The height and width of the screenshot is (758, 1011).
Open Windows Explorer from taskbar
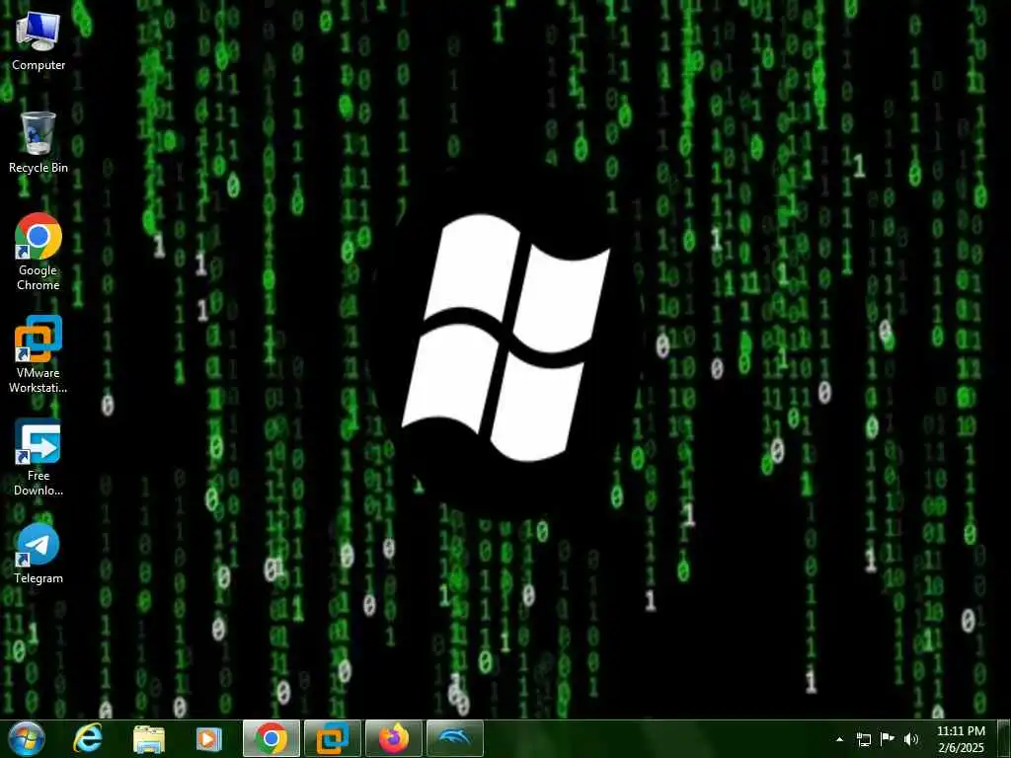(149, 738)
